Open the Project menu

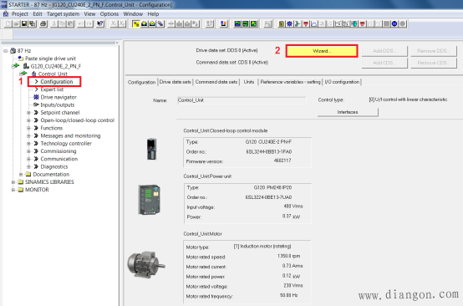click(x=20, y=14)
